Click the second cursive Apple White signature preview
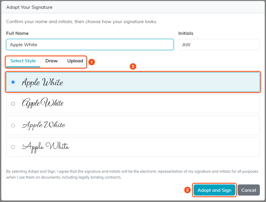 pos(43,103)
